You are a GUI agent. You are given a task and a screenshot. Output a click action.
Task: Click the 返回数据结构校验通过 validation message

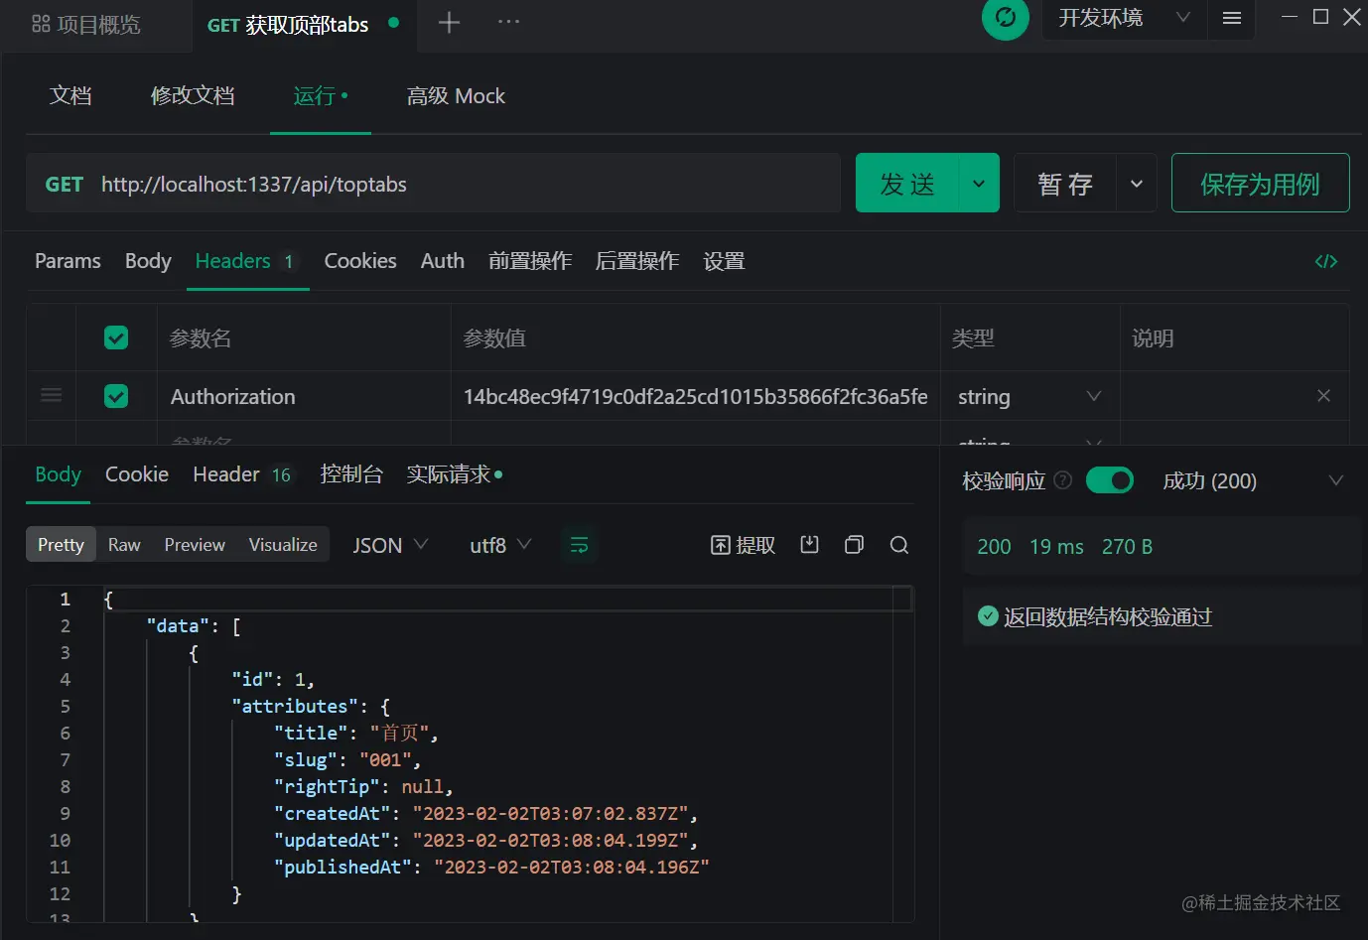[1108, 617]
